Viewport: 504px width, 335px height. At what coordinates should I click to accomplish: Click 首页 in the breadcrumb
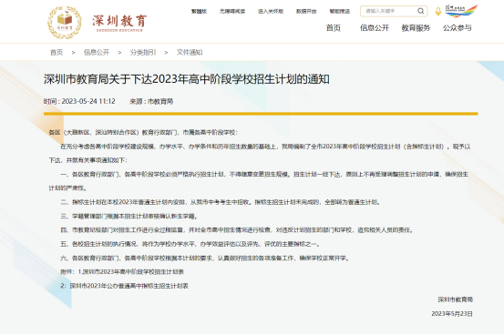57,53
